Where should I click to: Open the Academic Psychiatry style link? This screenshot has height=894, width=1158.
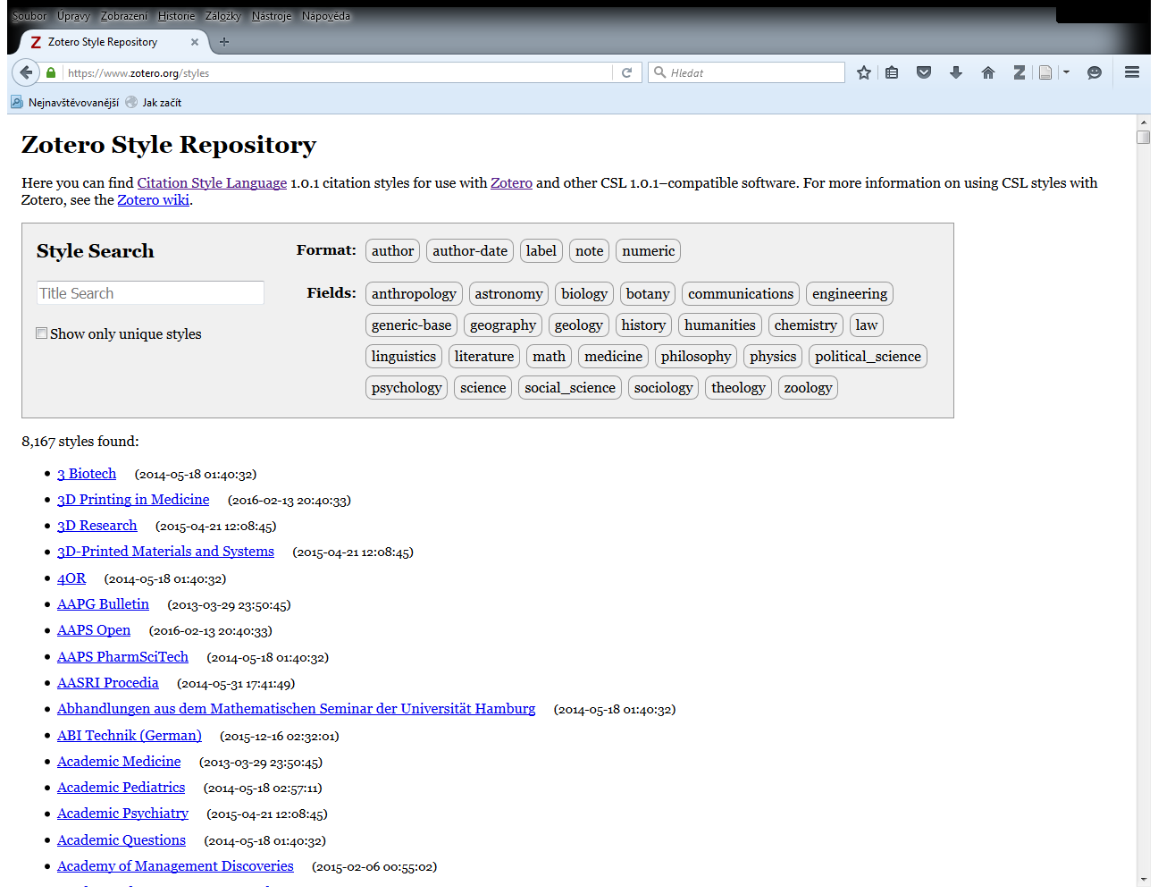click(122, 814)
